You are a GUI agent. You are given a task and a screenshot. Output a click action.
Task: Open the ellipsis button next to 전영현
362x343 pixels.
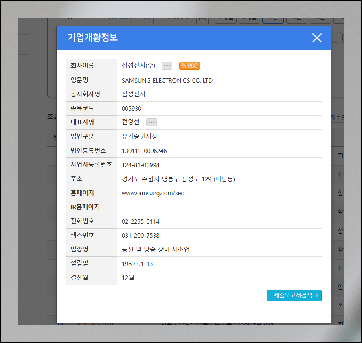coord(151,122)
